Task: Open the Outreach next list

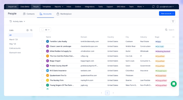Action: pyautogui.click(x=15, y=53)
